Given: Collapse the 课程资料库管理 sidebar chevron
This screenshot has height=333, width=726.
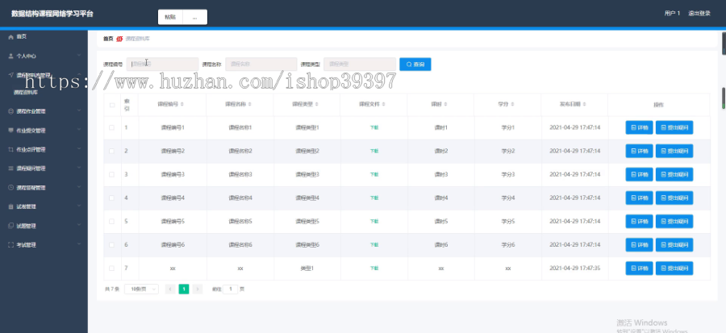Looking at the screenshot, I should [79, 74].
